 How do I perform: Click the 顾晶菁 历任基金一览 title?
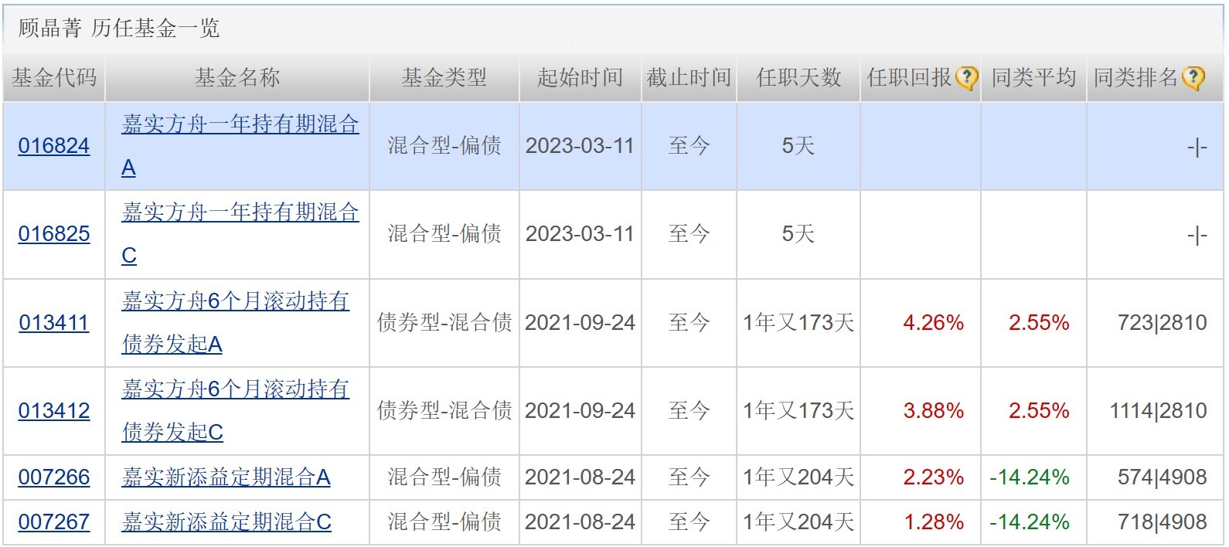tap(119, 29)
